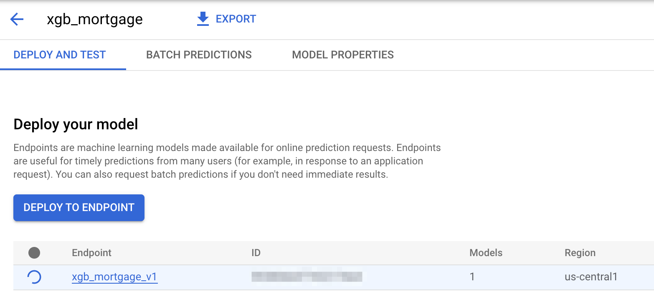The width and height of the screenshot is (654, 302).
Task: Click the ID column header
Action: [256, 253]
